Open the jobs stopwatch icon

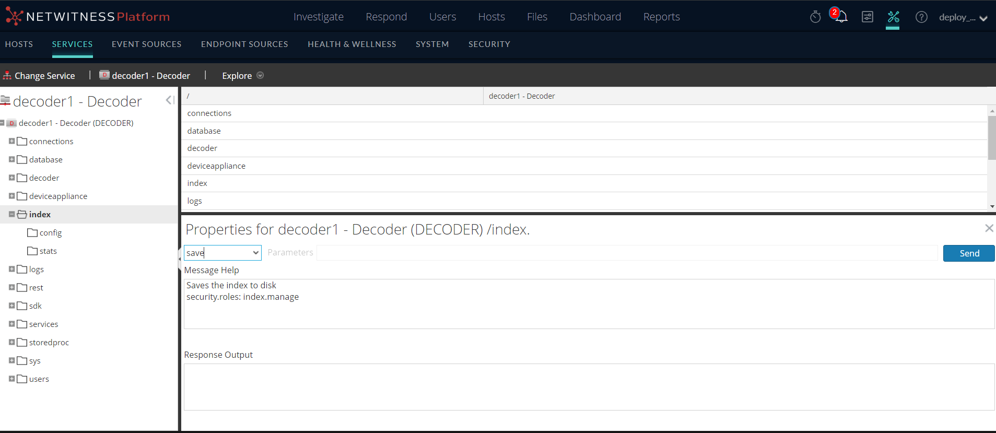(x=815, y=17)
